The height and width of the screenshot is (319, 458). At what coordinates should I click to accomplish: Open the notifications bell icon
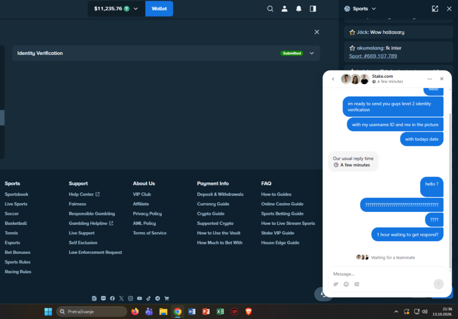[x=299, y=9]
